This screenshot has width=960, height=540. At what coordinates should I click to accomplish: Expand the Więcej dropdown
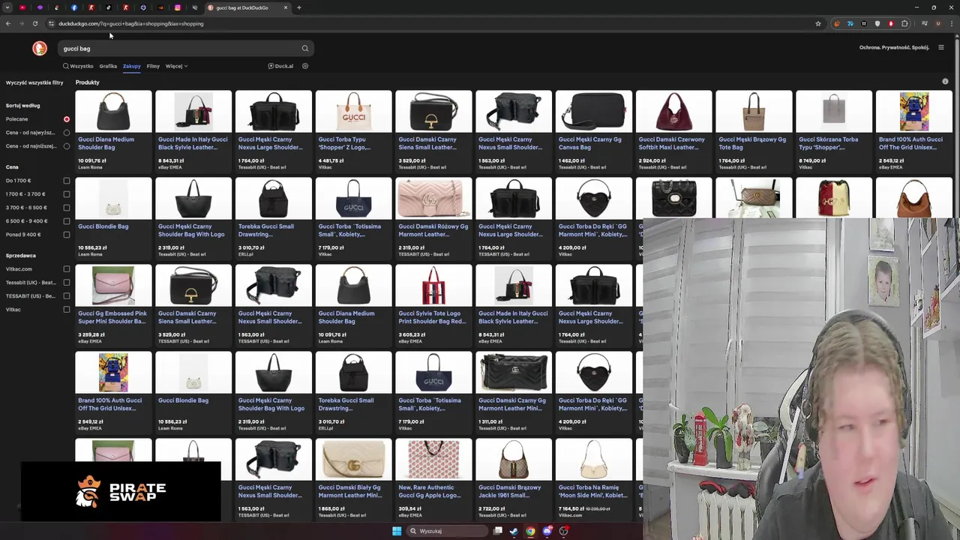coord(176,66)
